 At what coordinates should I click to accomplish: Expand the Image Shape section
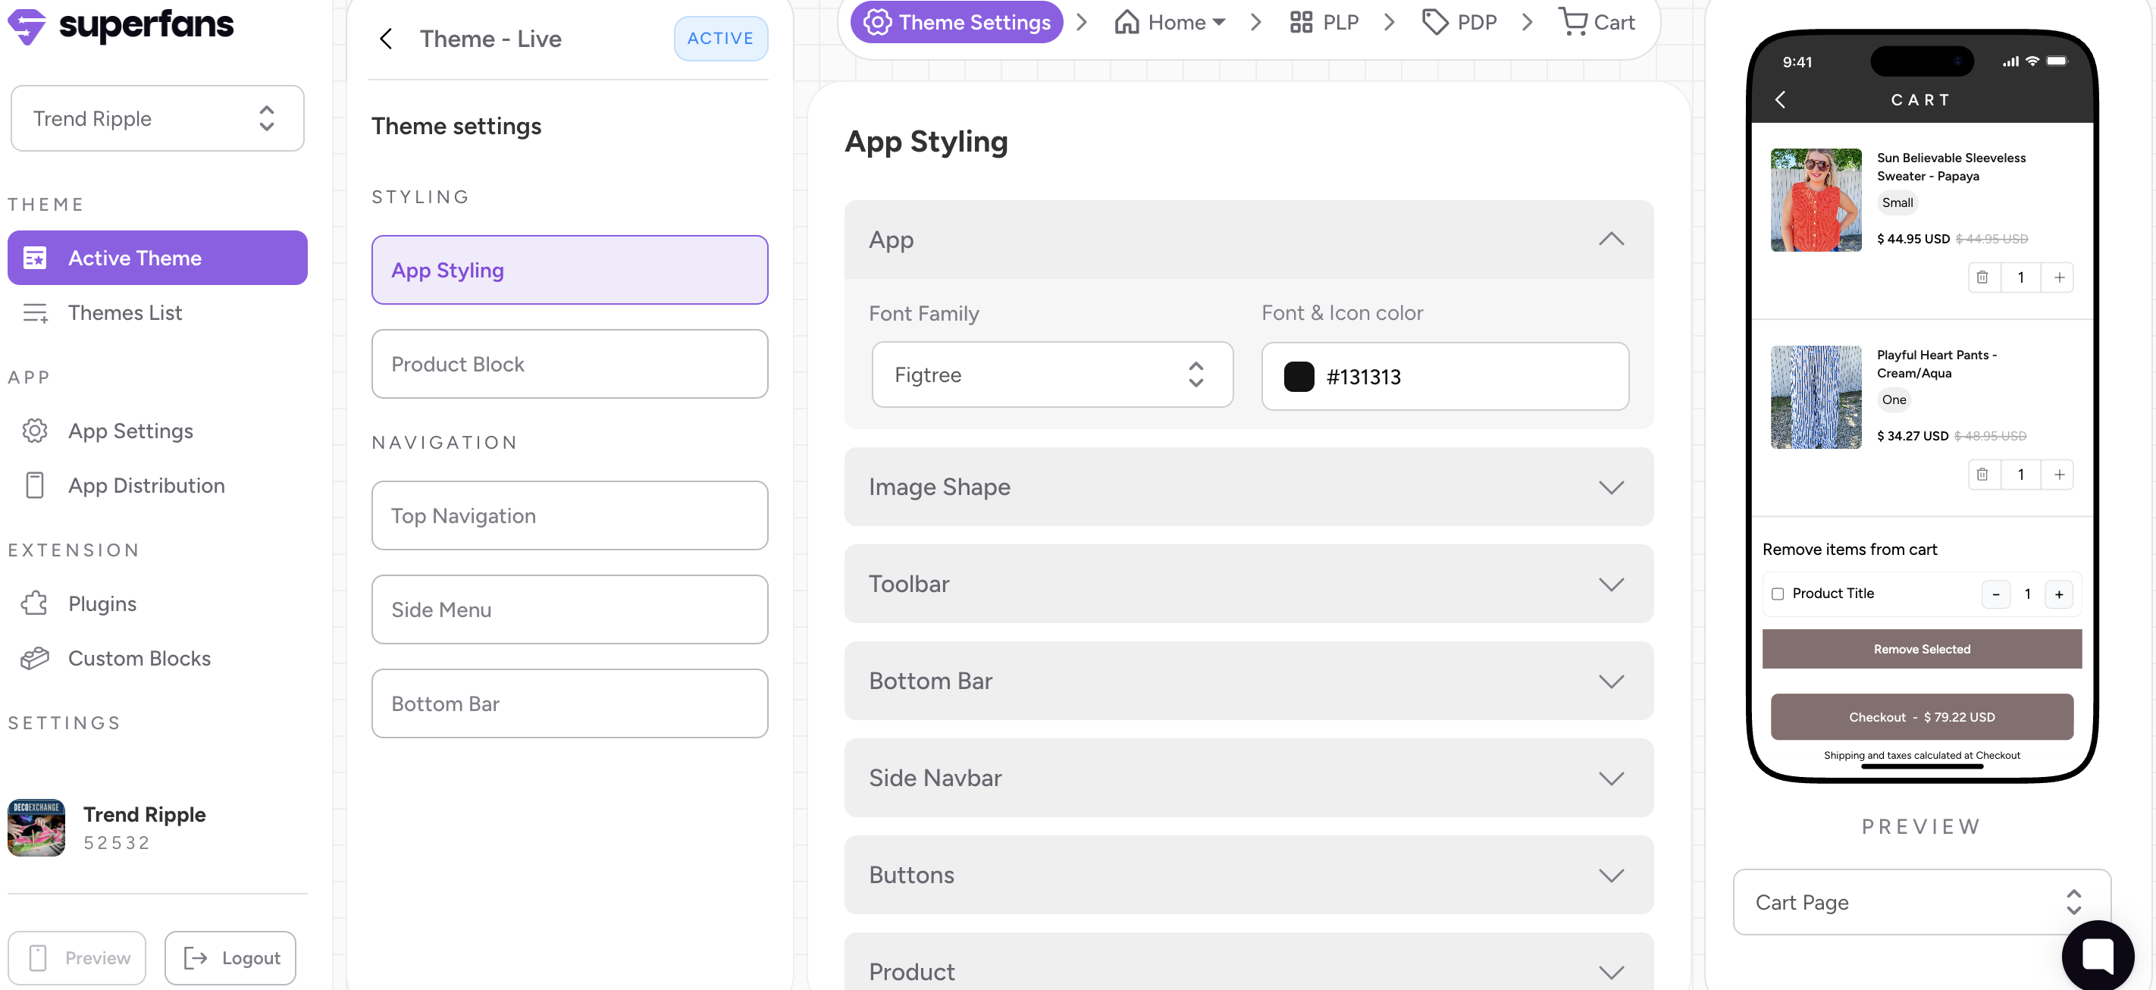(x=1610, y=487)
